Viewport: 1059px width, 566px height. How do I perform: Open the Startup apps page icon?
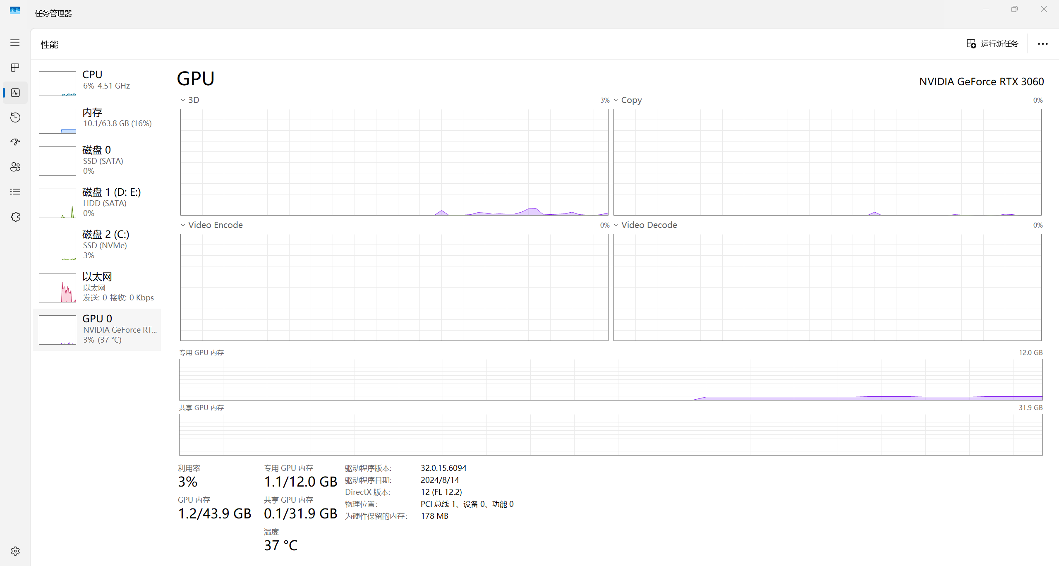coord(15,142)
